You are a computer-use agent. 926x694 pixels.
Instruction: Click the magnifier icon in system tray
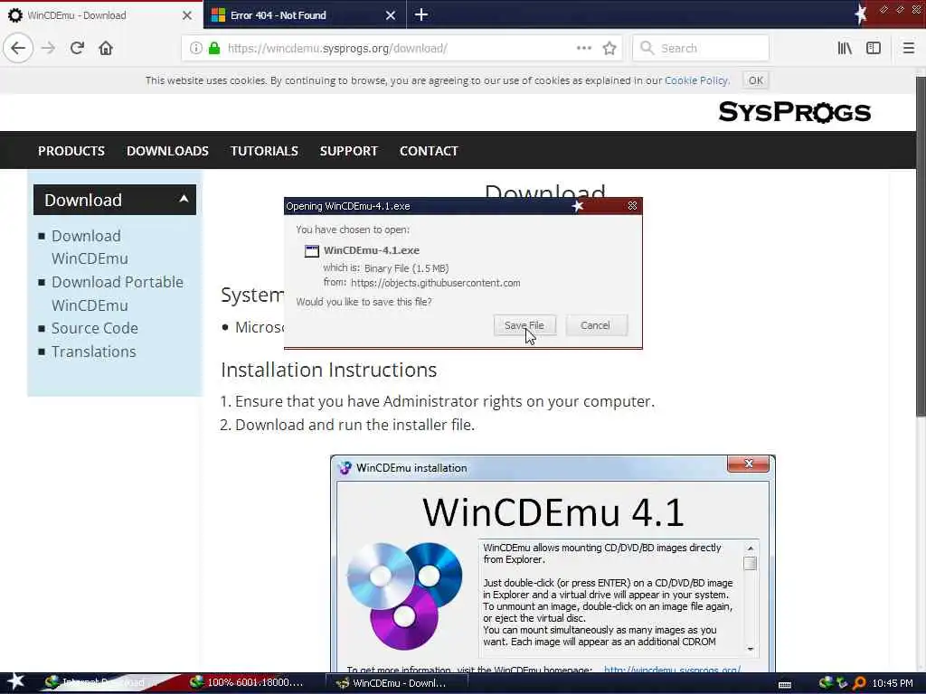(x=859, y=683)
